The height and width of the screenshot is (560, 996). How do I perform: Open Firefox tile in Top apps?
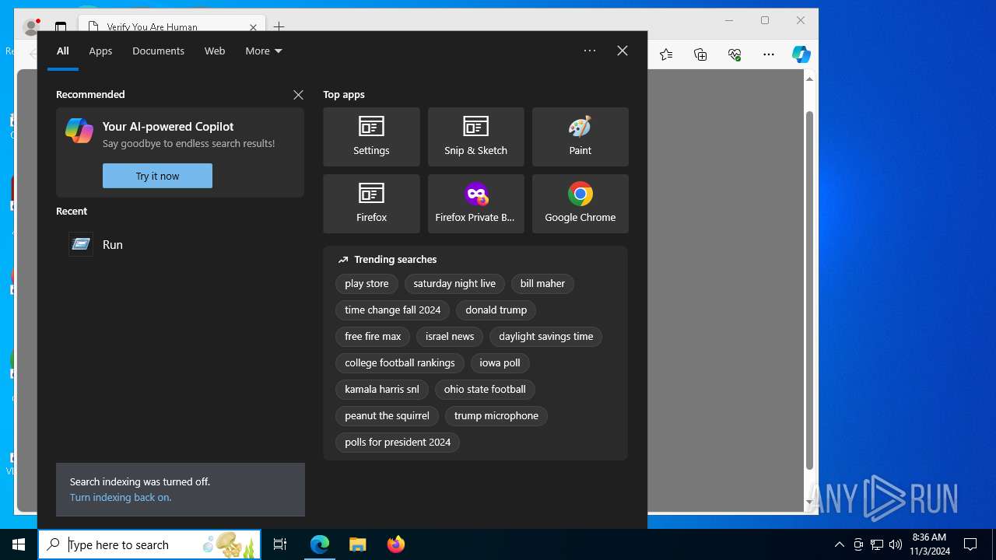(x=371, y=204)
